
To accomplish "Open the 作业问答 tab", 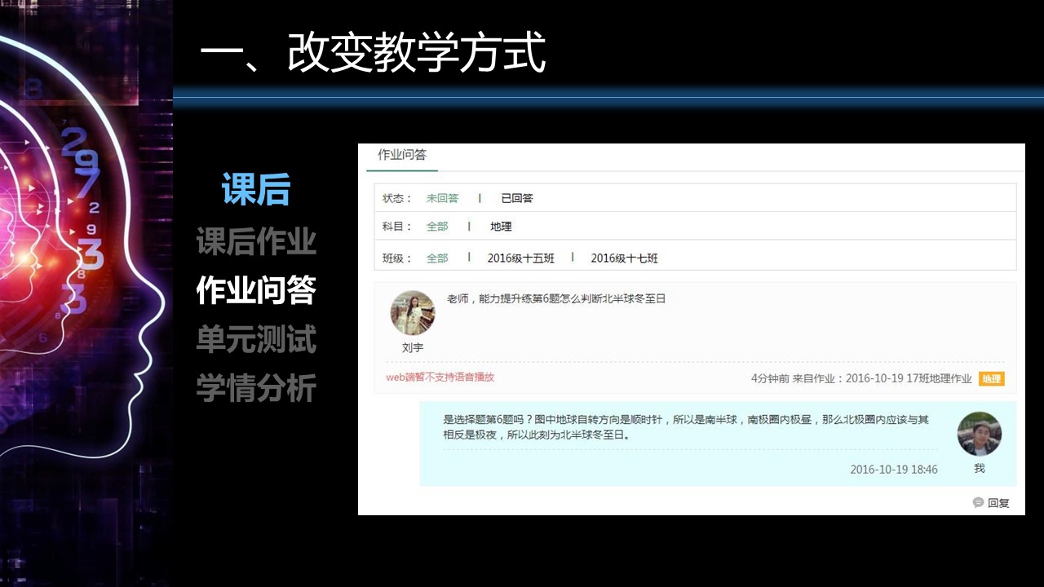I will click(x=402, y=155).
